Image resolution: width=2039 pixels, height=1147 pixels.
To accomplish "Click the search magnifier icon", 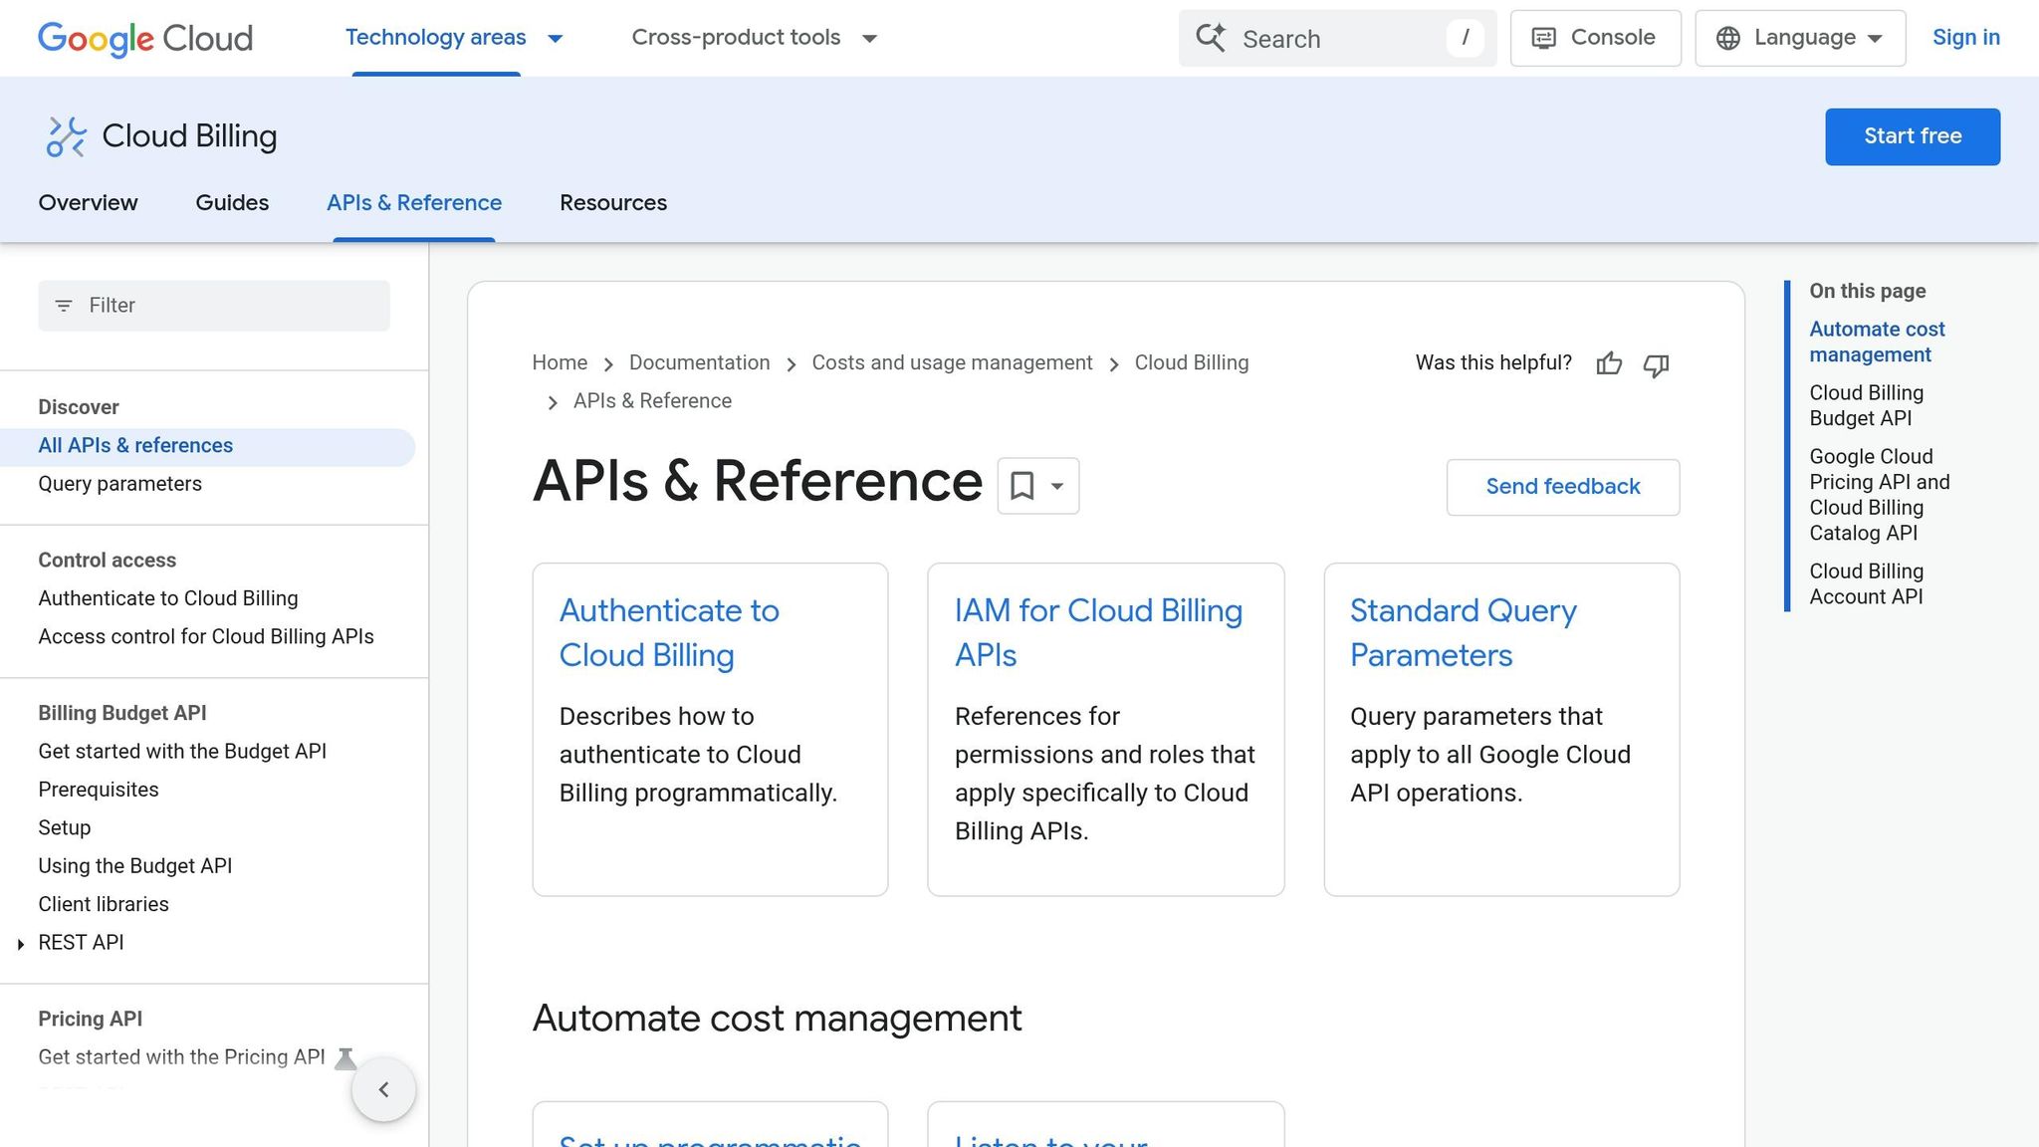I will [1210, 38].
